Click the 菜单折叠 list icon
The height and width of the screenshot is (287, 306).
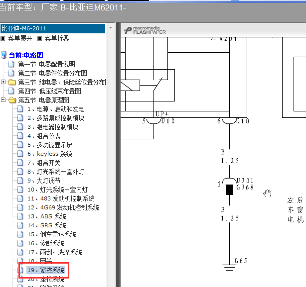click(x=39, y=39)
